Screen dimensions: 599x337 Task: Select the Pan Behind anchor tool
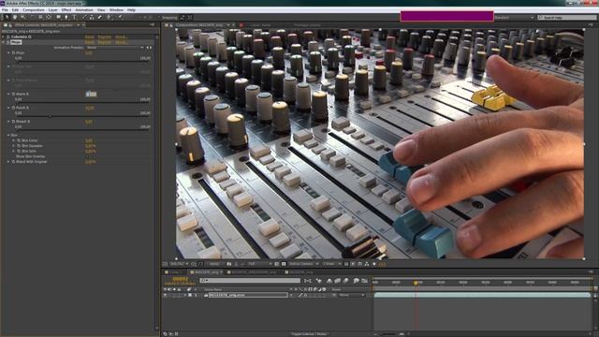[x=49, y=17]
